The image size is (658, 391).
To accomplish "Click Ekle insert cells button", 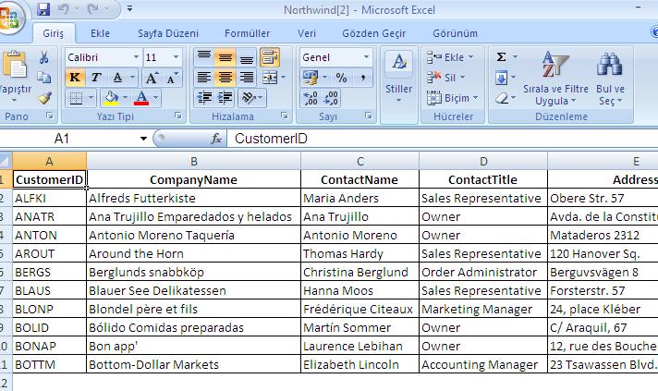I will pos(450,57).
